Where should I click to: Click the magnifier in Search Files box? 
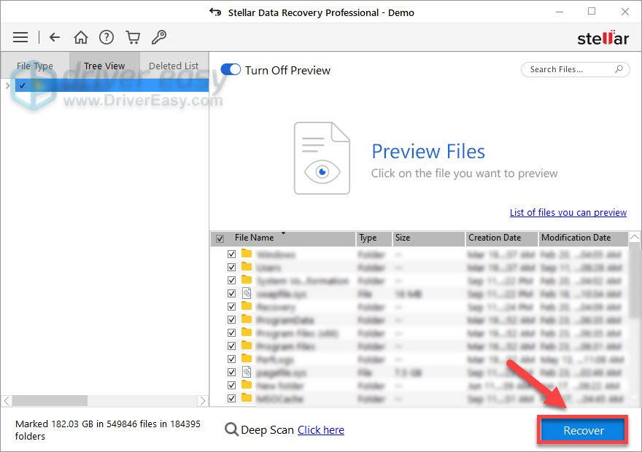619,69
